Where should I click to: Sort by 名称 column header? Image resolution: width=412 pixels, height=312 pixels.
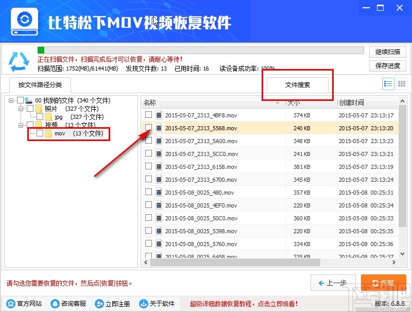click(x=214, y=102)
